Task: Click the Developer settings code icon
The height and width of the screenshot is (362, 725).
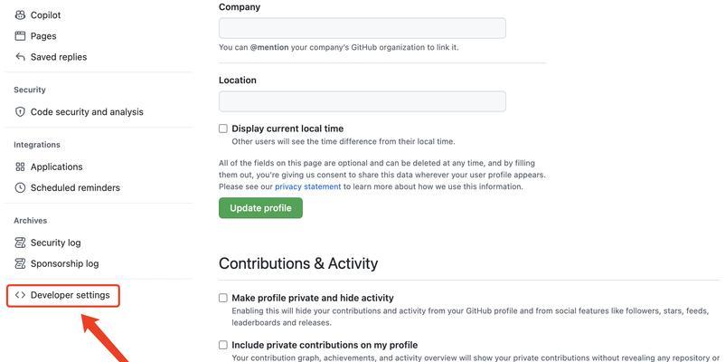Action: click(20, 295)
